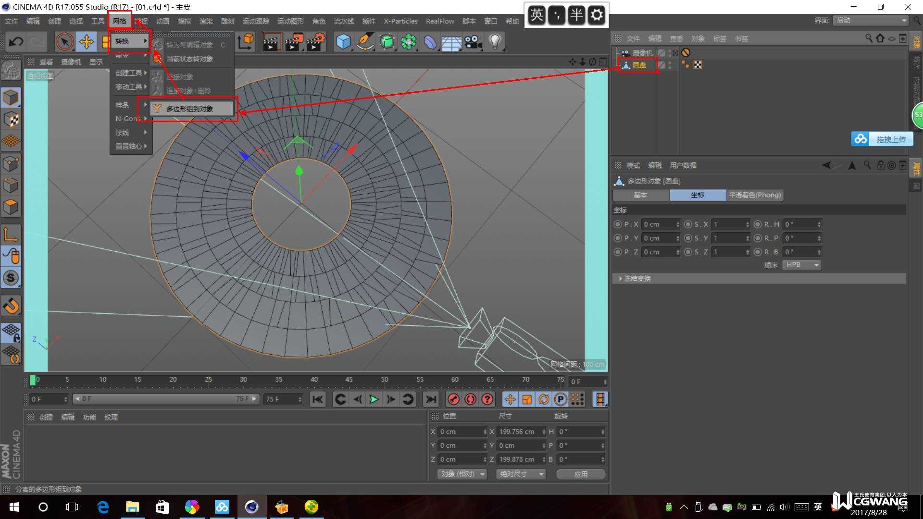This screenshot has width=923, height=519.
Task: Click the Light bulb icon
Action: [495, 42]
